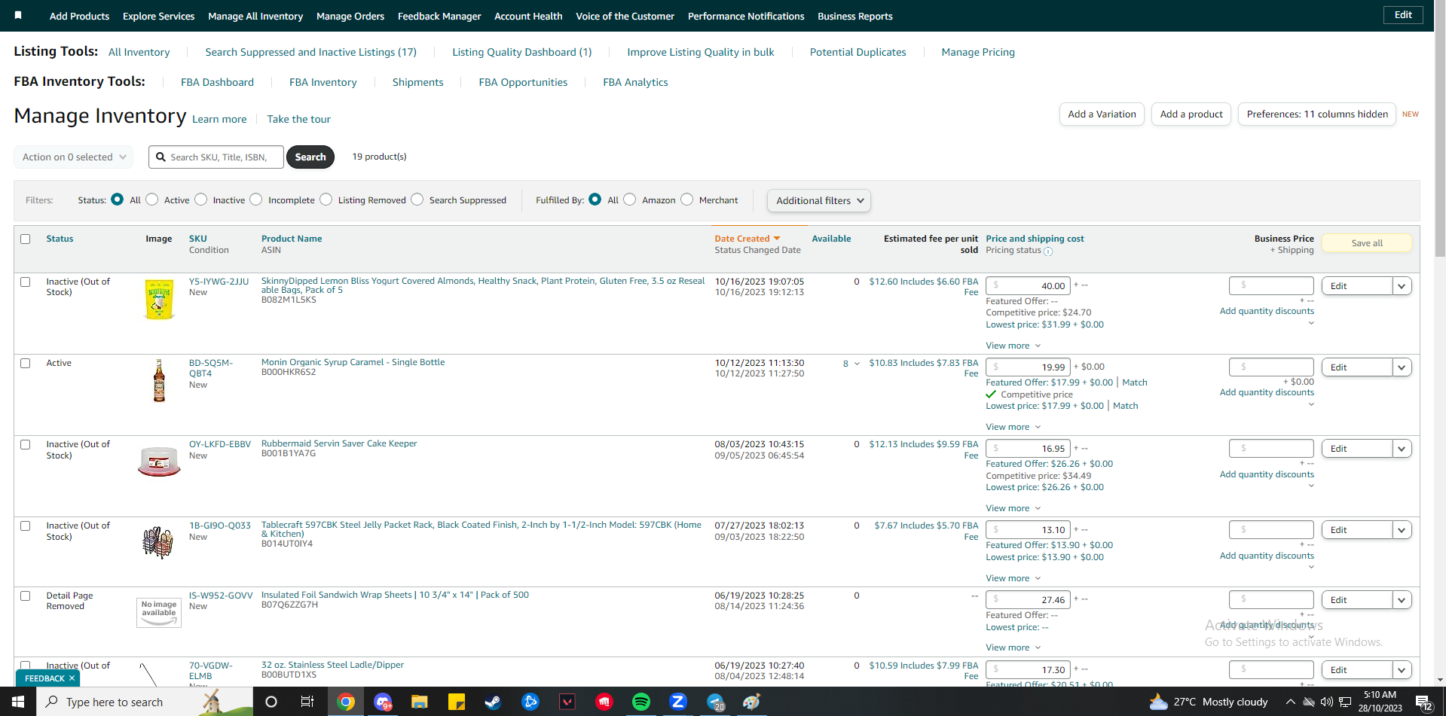The image size is (1446, 716).
Task: Expand the Additional filters dropdown
Action: pos(819,200)
